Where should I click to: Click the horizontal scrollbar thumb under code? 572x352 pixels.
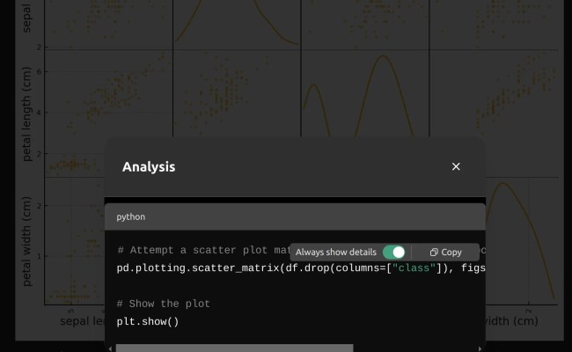[235, 348]
